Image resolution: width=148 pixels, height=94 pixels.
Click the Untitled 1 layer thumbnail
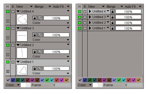tap(22, 70)
